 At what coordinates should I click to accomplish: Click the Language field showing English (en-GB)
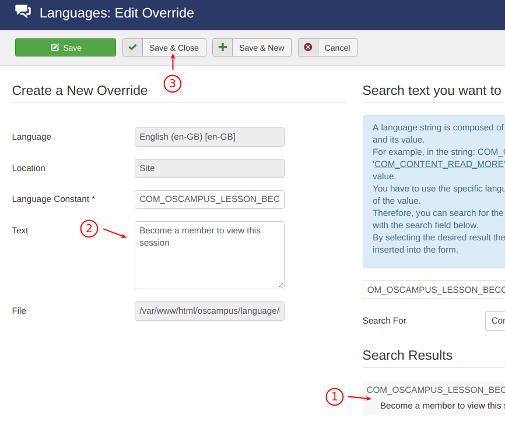pos(209,137)
